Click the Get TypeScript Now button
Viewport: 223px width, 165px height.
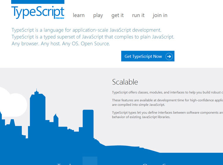tap(148, 56)
